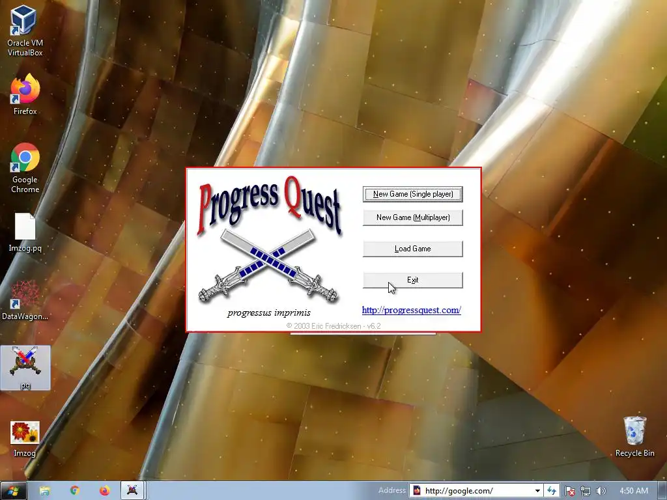667x500 pixels.
Task: Select the Google Chrome desktop shortcut
Action: (25, 168)
